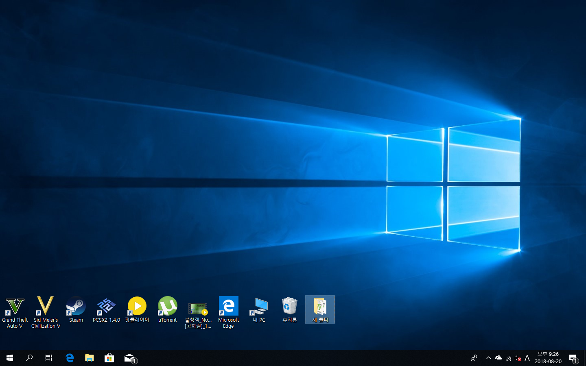Select the 휴지통 recycle bin icon

pyautogui.click(x=290, y=309)
